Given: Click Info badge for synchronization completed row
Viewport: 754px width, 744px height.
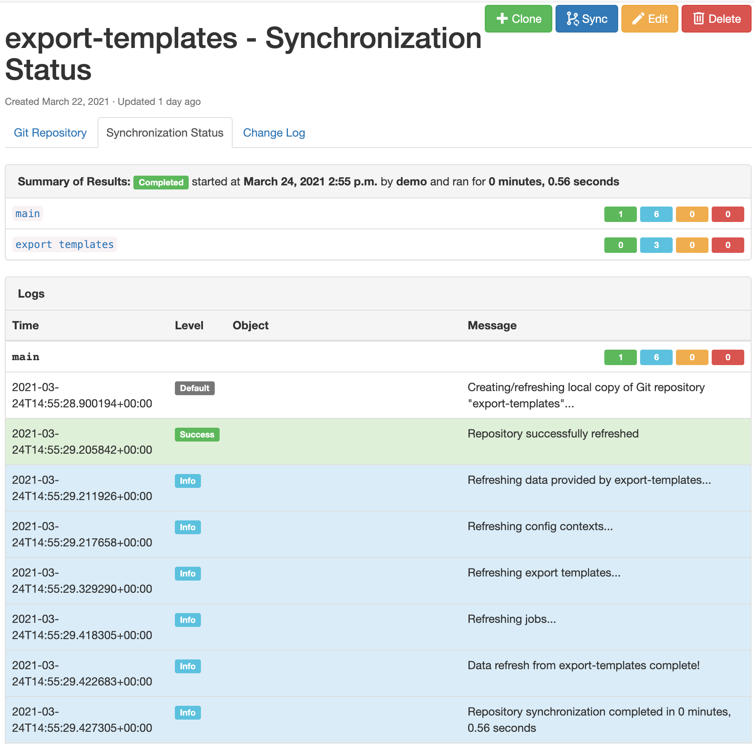Looking at the screenshot, I should (x=188, y=713).
